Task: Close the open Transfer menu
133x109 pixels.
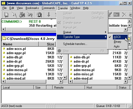Action: coord(63,8)
